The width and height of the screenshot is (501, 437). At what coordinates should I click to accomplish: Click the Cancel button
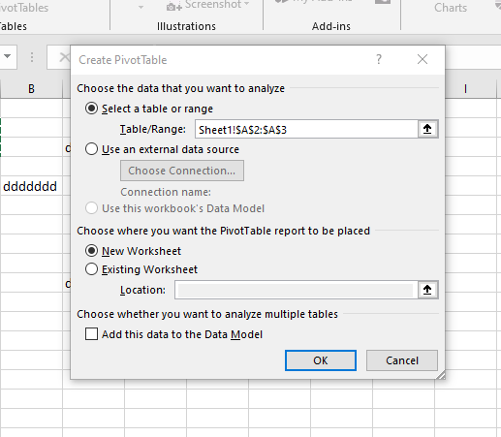point(402,360)
